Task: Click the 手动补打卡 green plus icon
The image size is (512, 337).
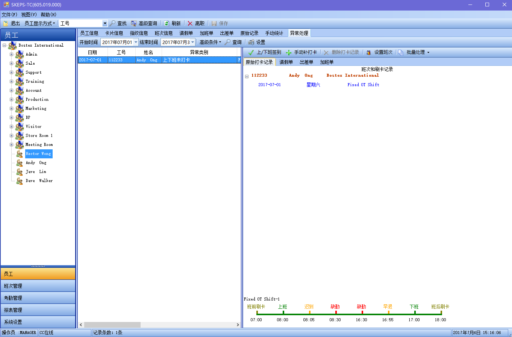Action: [x=289, y=53]
